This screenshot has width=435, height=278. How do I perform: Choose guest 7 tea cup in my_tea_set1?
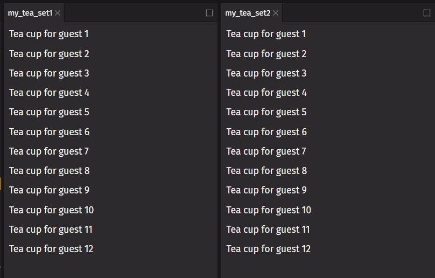(49, 151)
